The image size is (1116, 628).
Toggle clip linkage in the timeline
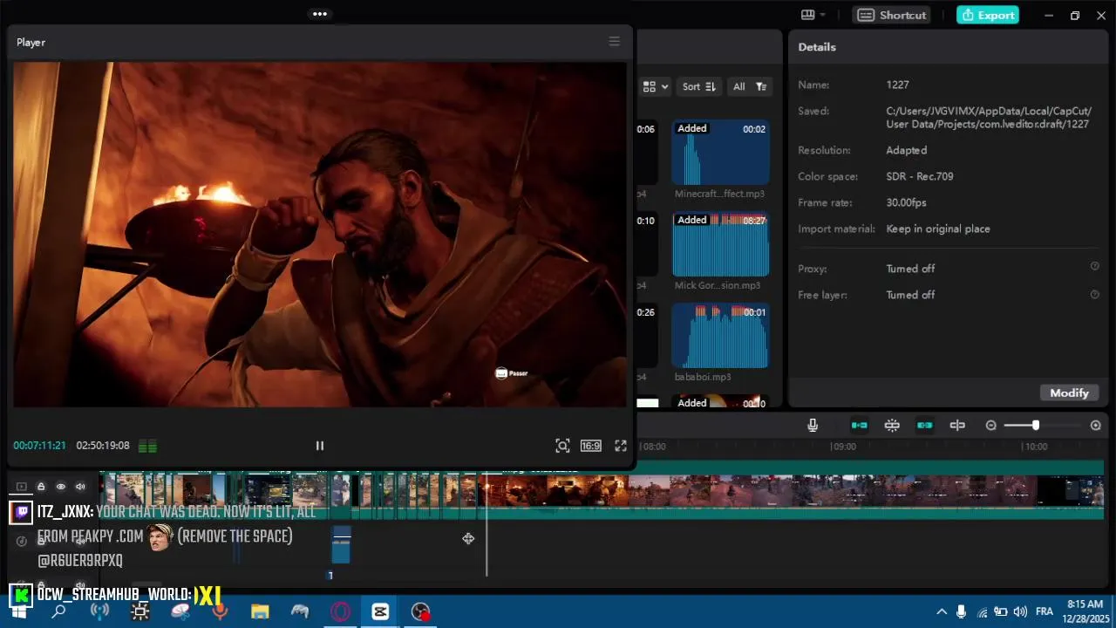pyautogui.click(x=925, y=425)
